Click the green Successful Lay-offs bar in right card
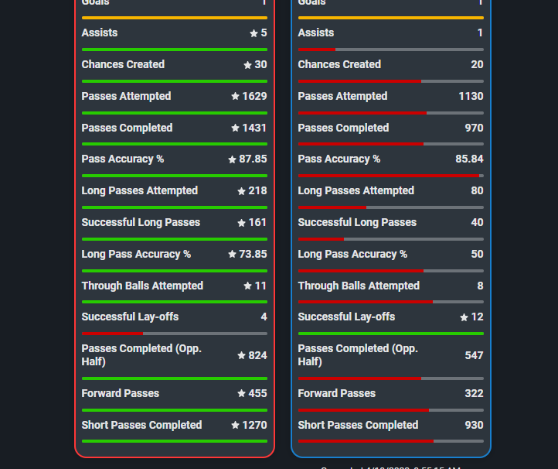This screenshot has height=469, width=558. (x=391, y=334)
